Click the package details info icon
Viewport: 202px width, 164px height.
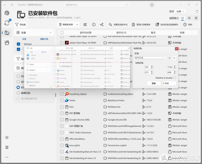(94, 25)
